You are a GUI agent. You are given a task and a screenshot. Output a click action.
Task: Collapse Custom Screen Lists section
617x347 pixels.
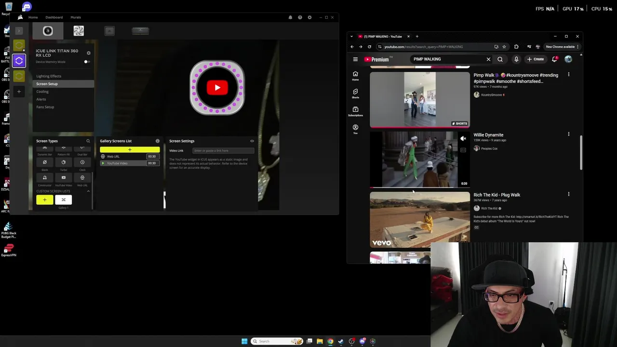point(88,191)
